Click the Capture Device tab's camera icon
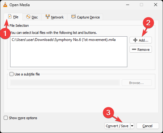 point(74,17)
